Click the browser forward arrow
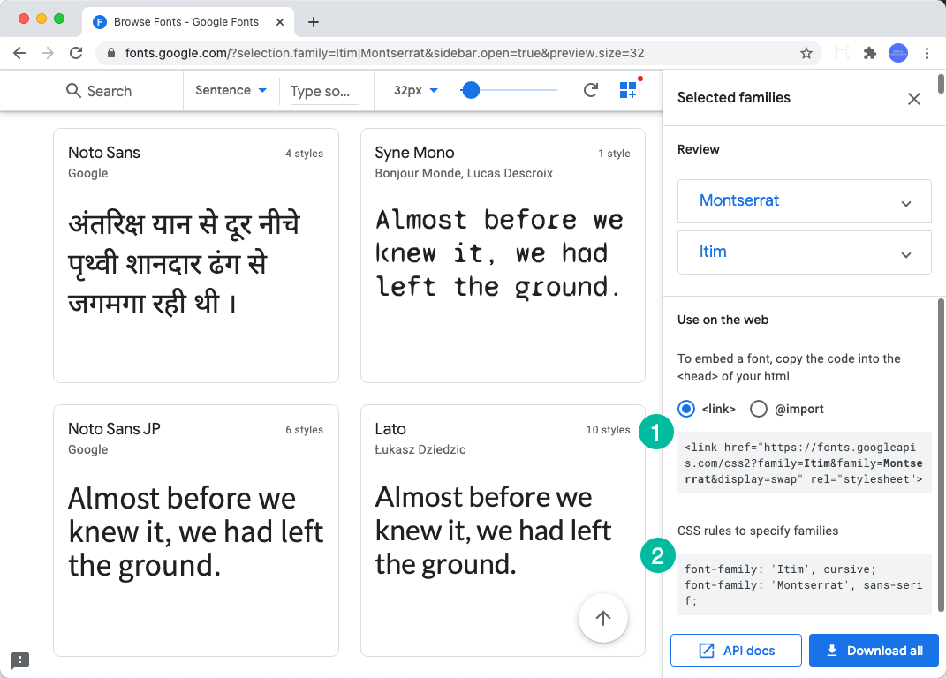This screenshot has height=678, width=946. point(48,53)
